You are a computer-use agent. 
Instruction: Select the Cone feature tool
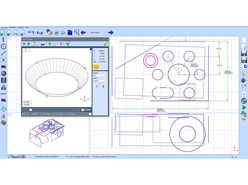4,87
